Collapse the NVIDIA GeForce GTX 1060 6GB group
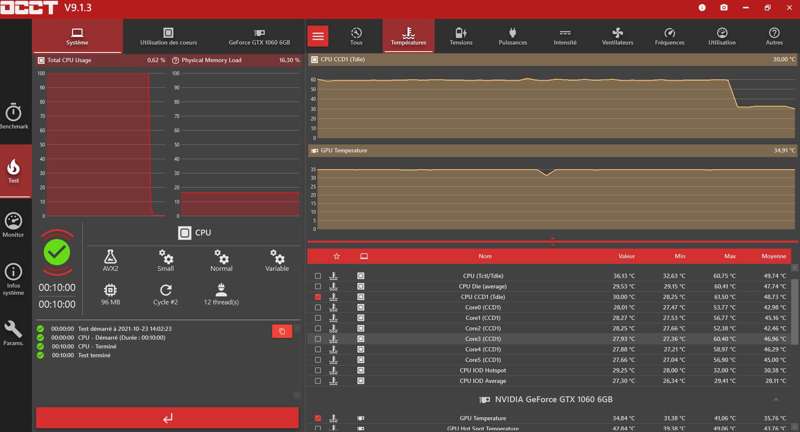The width and height of the screenshot is (800, 432). 776,400
